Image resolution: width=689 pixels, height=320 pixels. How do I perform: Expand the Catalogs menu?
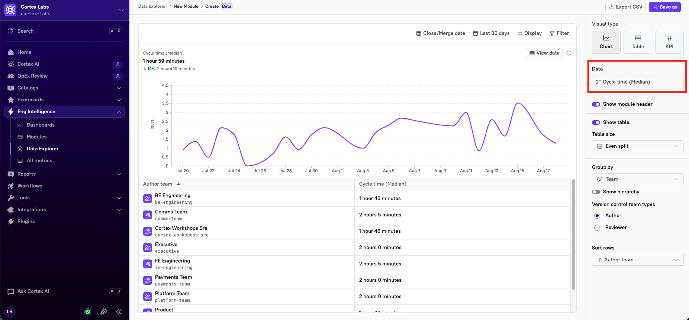click(119, 88)
